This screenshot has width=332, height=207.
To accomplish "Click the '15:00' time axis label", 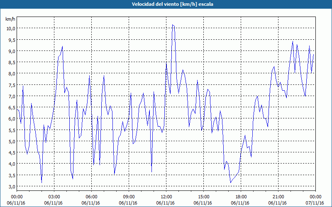I will click(x=203, y=197).
